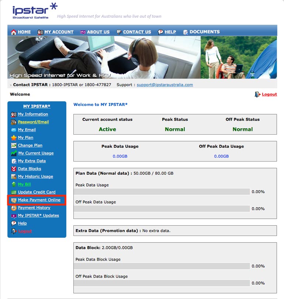The image size is (284, 299).
Task: Click the Contact Us icon in navigation bar
Action: (119, 32)
